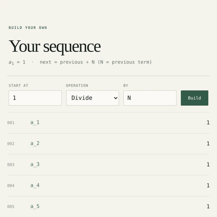This screenshot has width=217, height=217.
Task: Click row index 003
Action: (11, 165)
